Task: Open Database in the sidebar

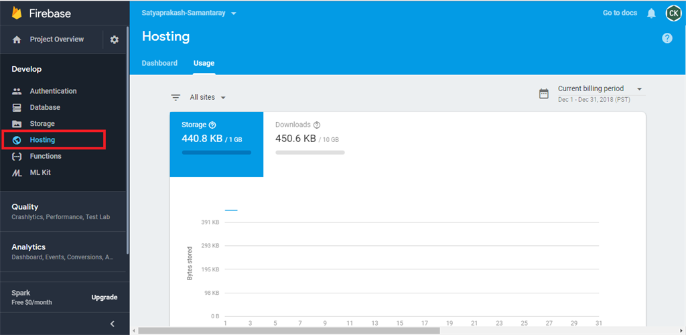Action: (x=45, y=107)
